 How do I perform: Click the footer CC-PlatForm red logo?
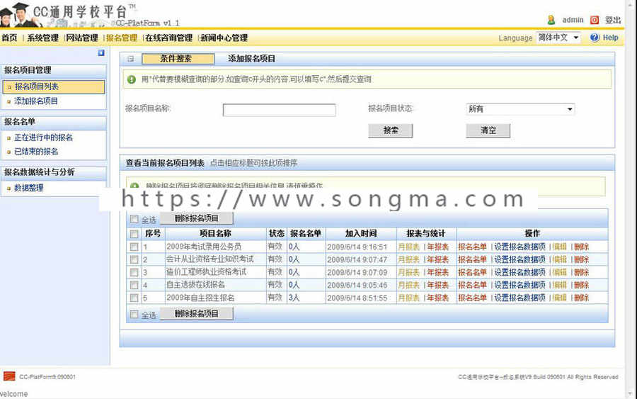(x=9, y=376)
